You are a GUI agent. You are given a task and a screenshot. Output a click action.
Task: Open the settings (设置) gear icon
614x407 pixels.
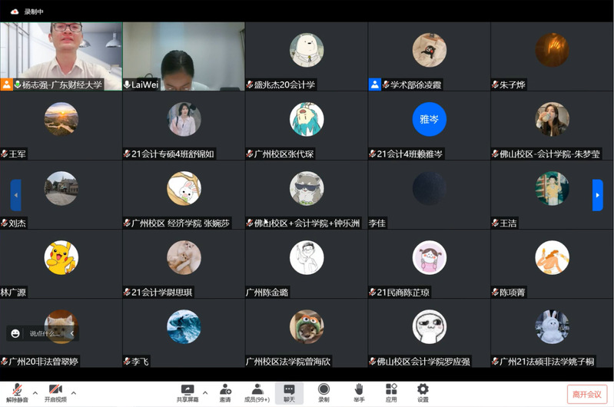(x=423, y=389)
